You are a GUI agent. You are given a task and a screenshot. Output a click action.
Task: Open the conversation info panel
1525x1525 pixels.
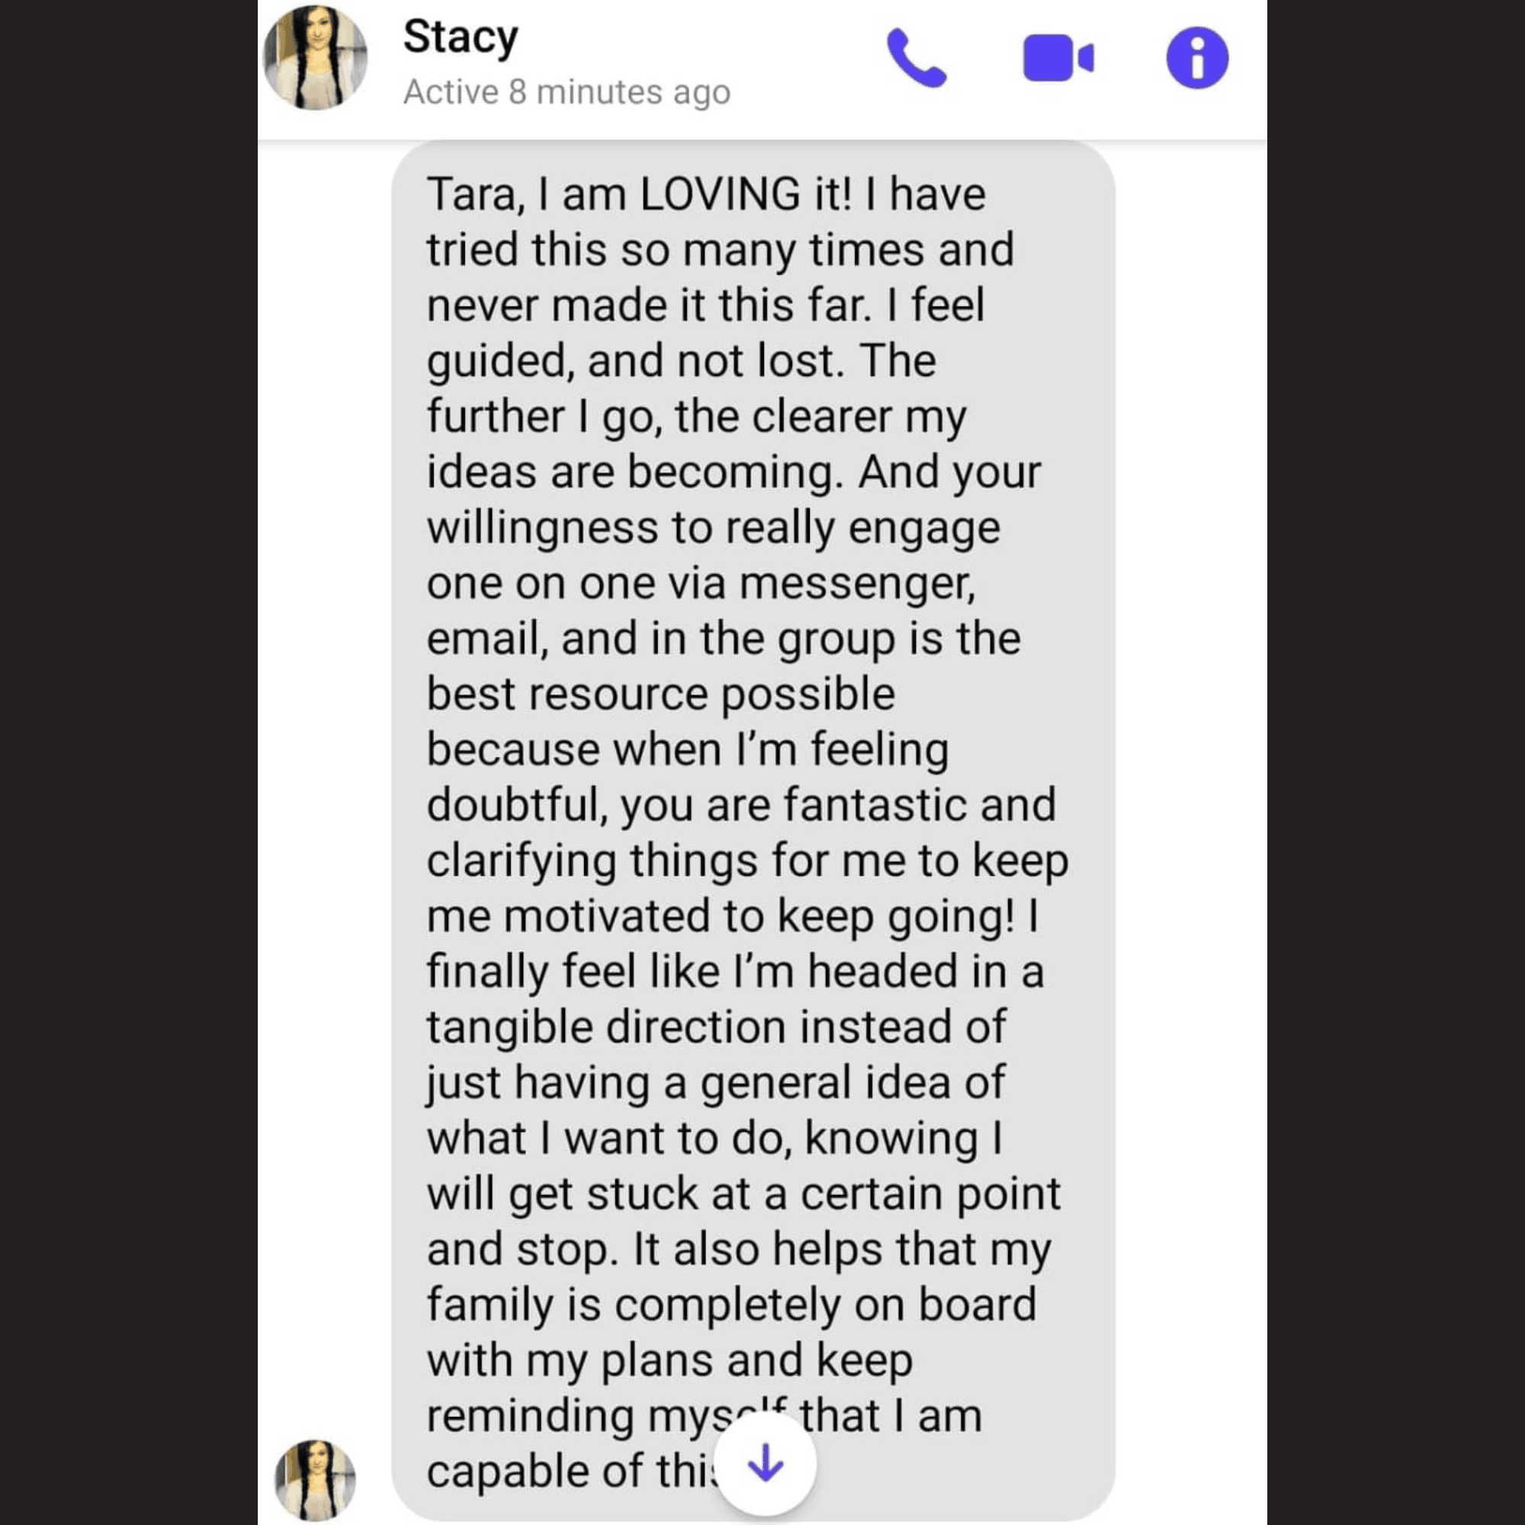(1197, 58)
